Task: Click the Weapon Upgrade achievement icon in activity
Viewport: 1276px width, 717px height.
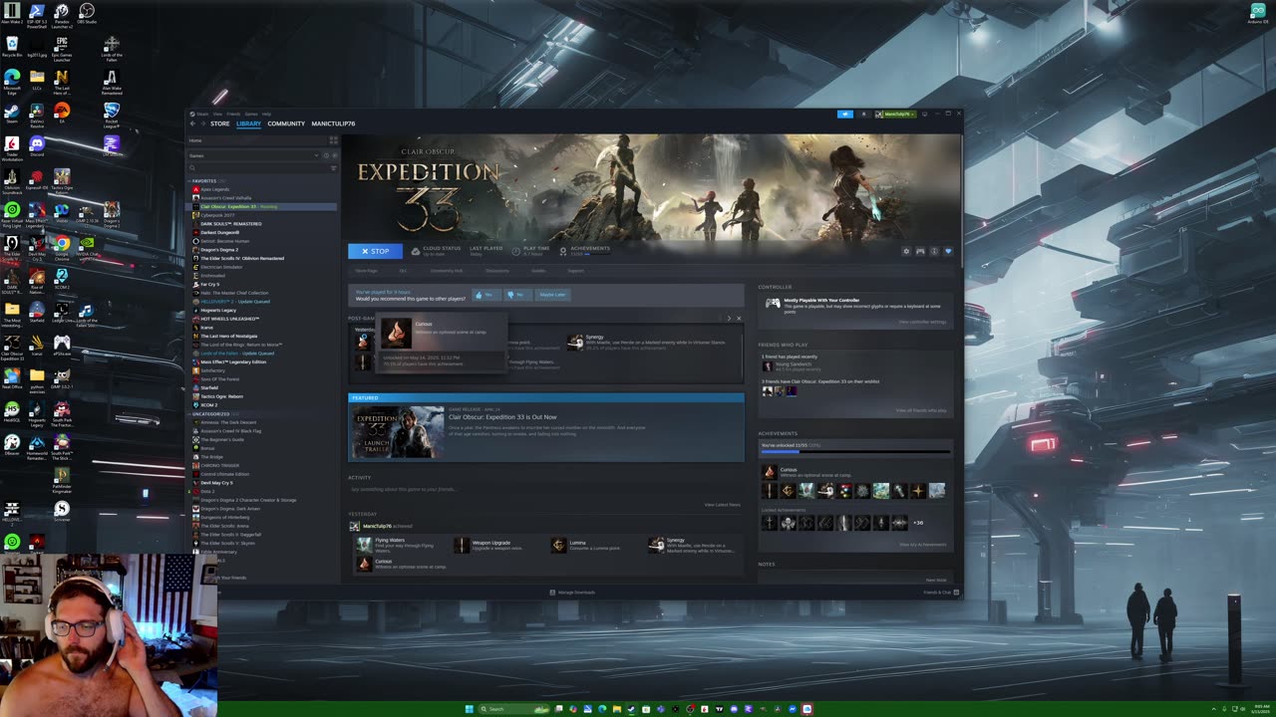Action: click(x=461, y=545)
